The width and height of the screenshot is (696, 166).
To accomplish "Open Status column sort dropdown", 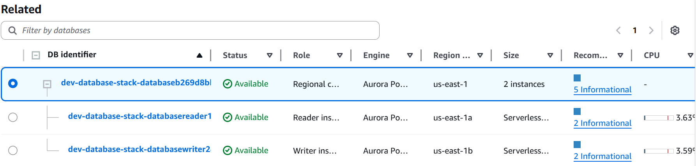I will pos(270,55).
